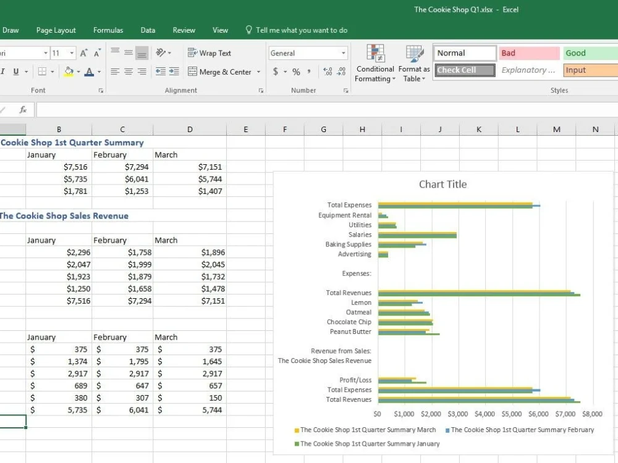Apply the Comma Style format
Screen dimensions: 618x463
pyautogui.click(x=309, y=72)
